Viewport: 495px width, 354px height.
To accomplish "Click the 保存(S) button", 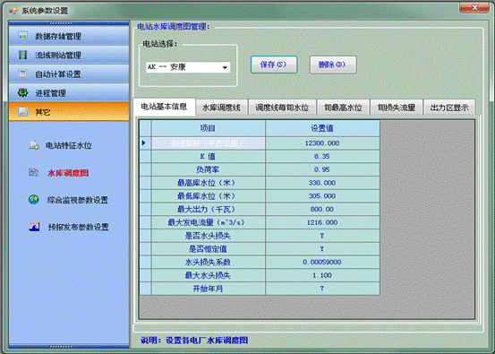I will point(274,65).
